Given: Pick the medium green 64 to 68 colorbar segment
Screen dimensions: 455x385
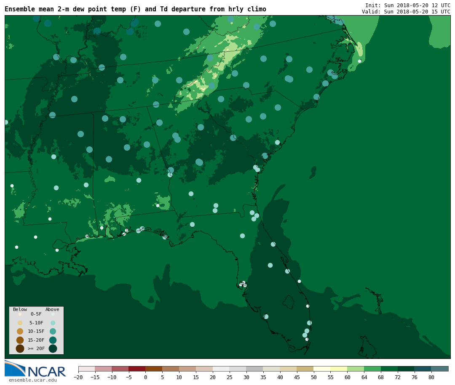Looking at the screenshot, I should point(372,369).
